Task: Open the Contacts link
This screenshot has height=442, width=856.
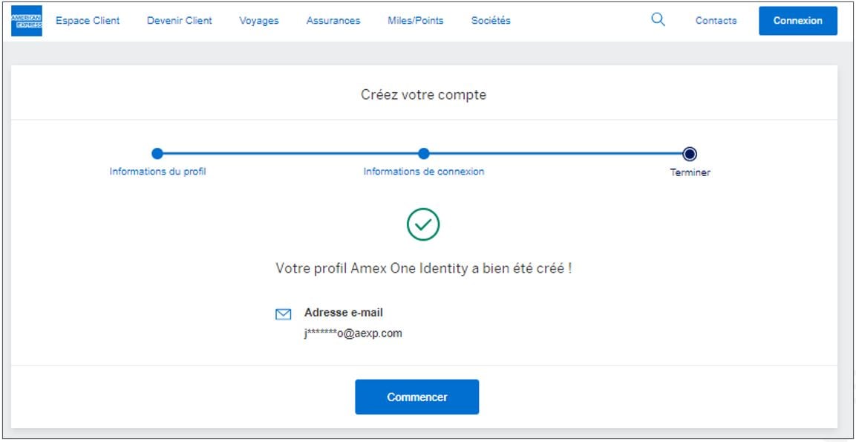Action: (716, 21)
